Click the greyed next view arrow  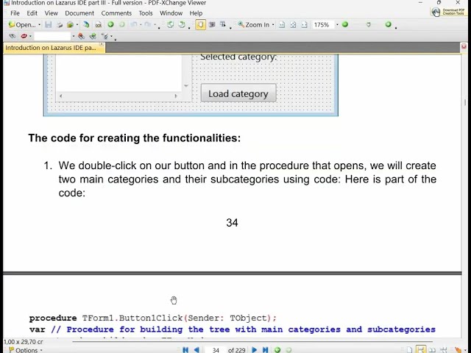tap(122, 24)
